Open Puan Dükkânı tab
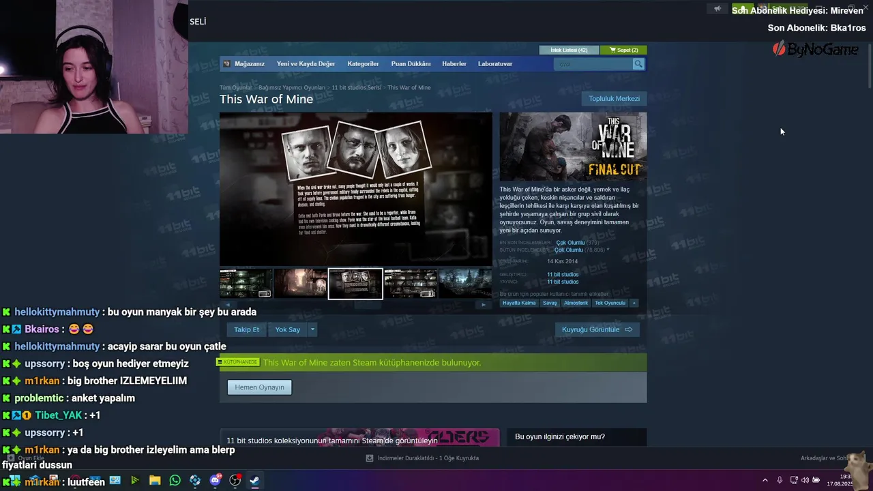Screen dimensions: 873x491 411,63
